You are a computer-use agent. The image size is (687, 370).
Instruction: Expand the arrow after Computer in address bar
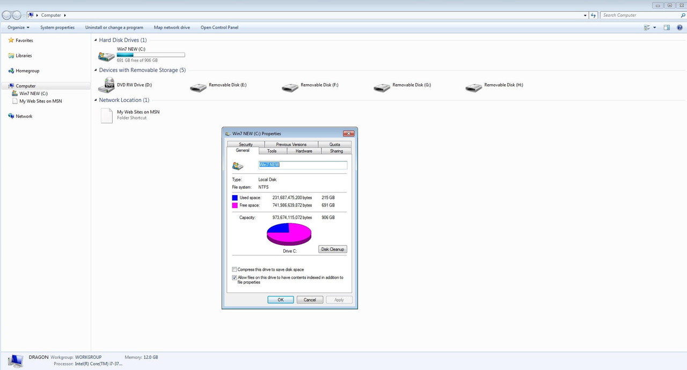pyautogui.click(x=65, y=15)
